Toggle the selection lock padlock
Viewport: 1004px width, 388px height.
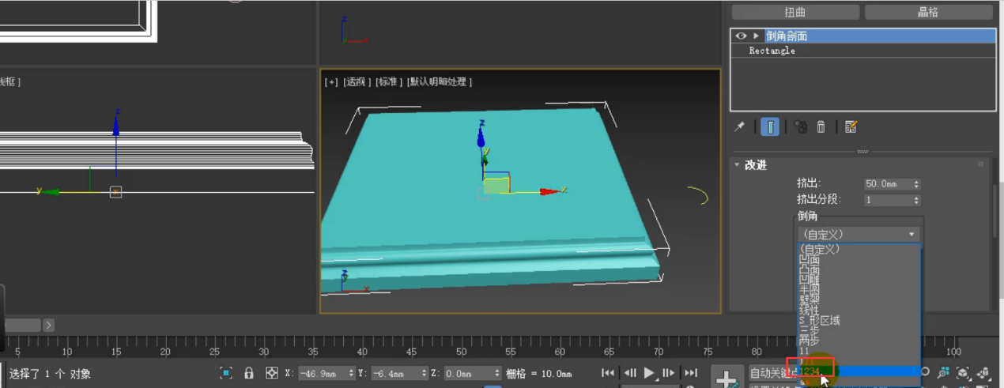coord(249,373)
